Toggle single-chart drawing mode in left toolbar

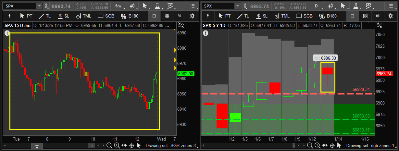pyautogui.click(x=154, y=16)
